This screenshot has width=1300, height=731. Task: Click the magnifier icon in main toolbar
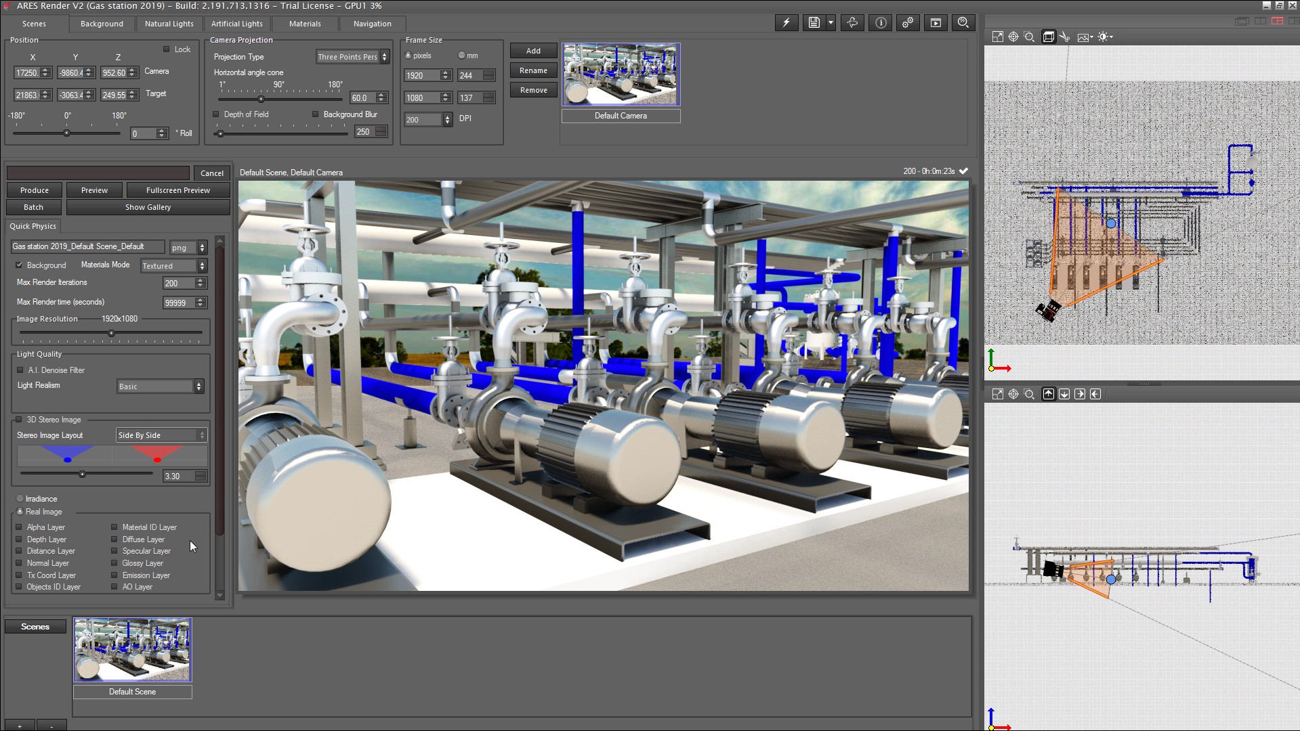[963, 23]
